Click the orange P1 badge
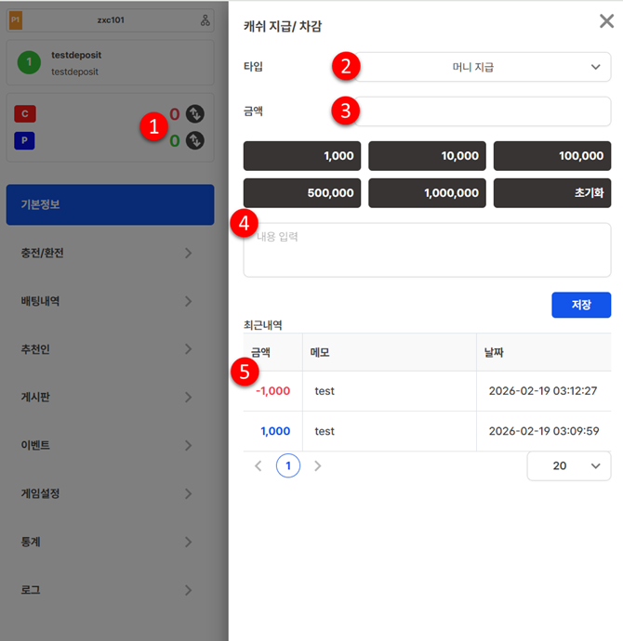Screen dimensions: 623x641 [16, 20]
